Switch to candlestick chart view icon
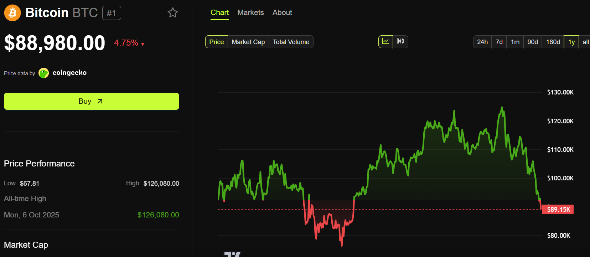This screenshot has width=590, height=257. coord(400,42)
